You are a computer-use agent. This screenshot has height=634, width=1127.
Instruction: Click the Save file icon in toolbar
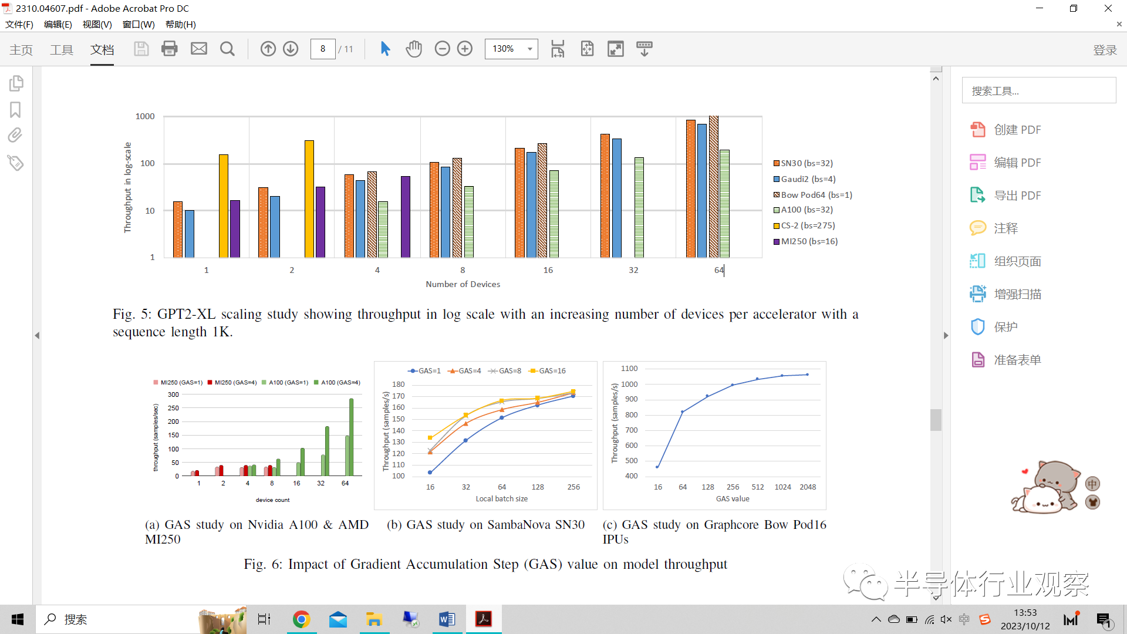pos(141,49)
